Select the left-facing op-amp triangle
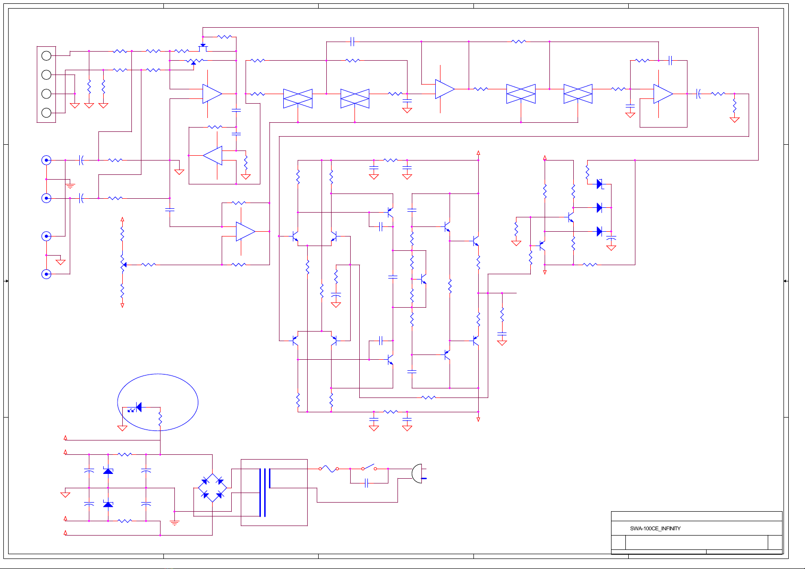This screenshot has width=805, height=569. pos(213,155)
